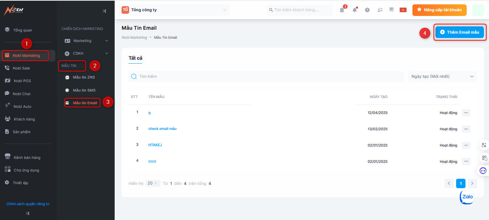
Task: Open more options for HTAKEJ row
Action: pyautogui.click(x=466, y=145)
